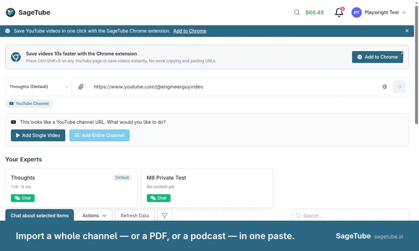Image resolution: width=419 pixels, height=251 pixels.
Task: Open the filter funnel icon
Action: [164, 215]
